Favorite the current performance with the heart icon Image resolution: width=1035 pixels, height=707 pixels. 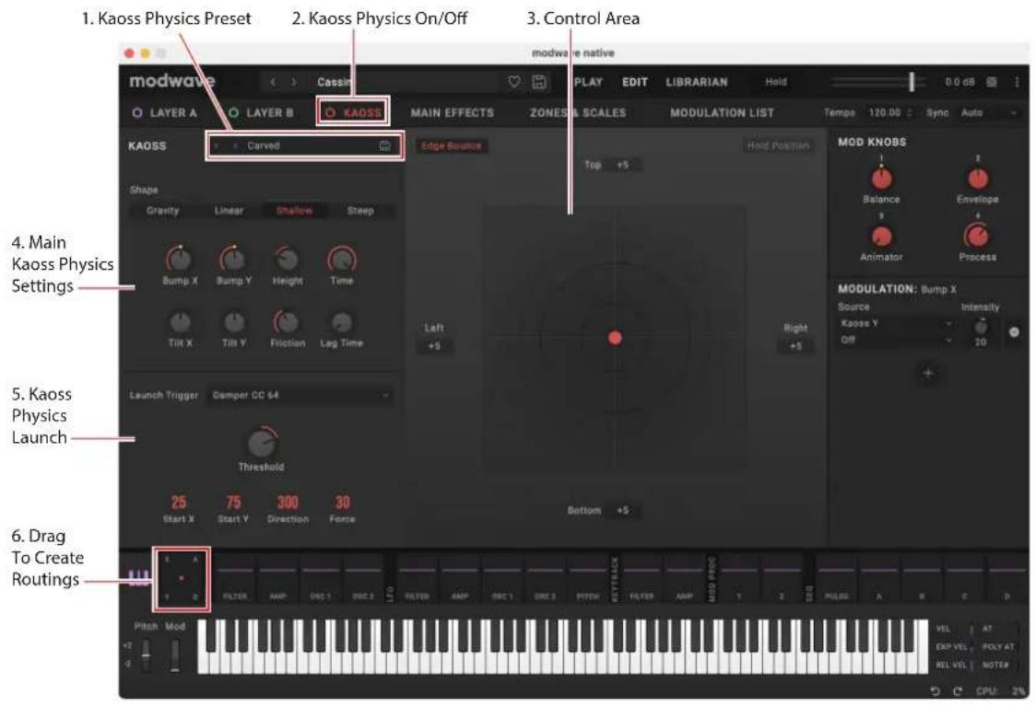[x=514, y=82]
